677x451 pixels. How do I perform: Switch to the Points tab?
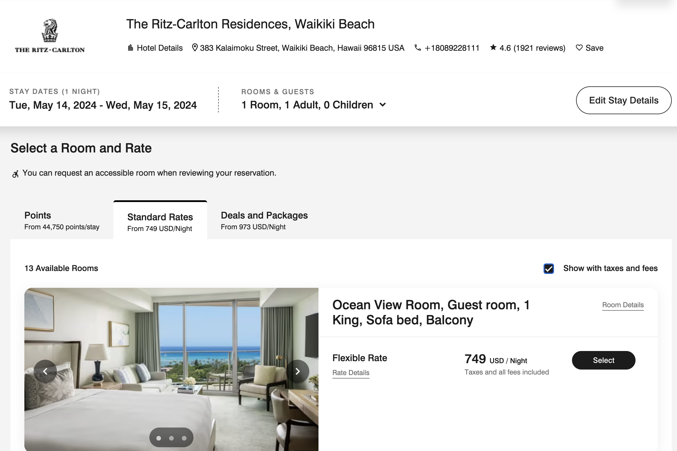[x=62, y=220]
